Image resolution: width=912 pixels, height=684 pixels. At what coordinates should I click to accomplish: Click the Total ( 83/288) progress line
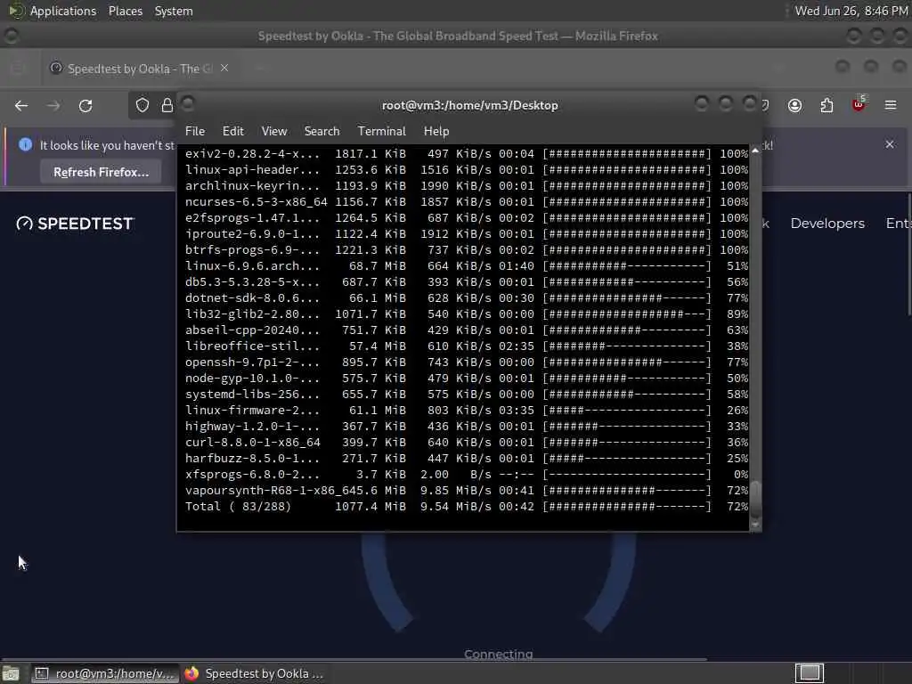point(467,507)
